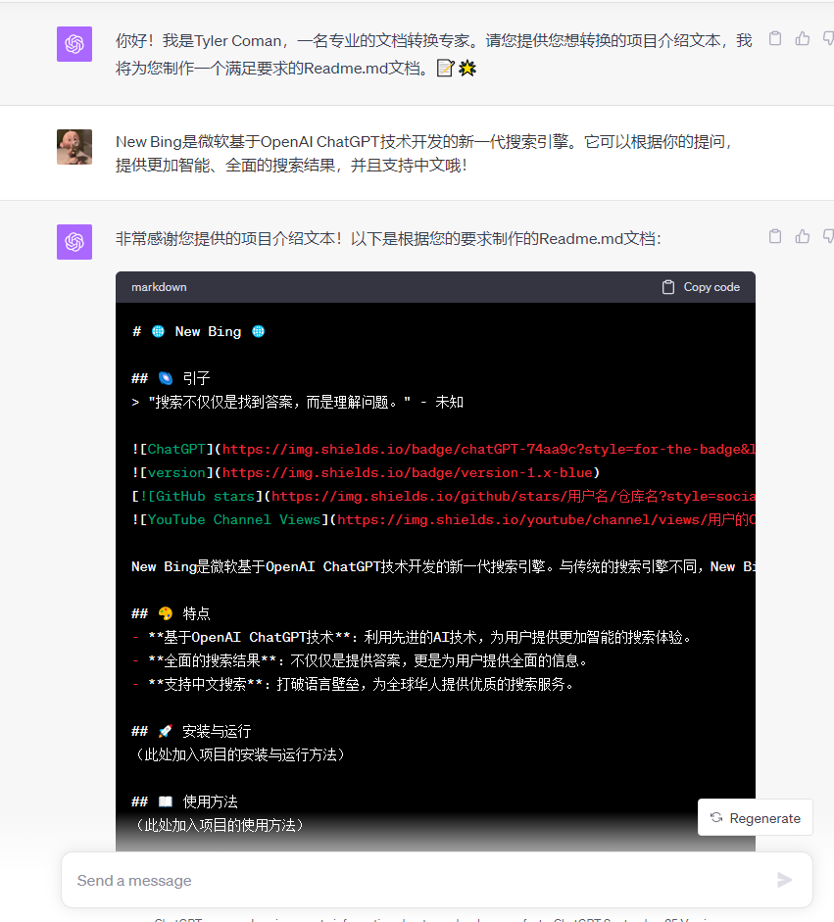Click the '## 使用方法' heading
834x922 pixels.
point(184,802)
